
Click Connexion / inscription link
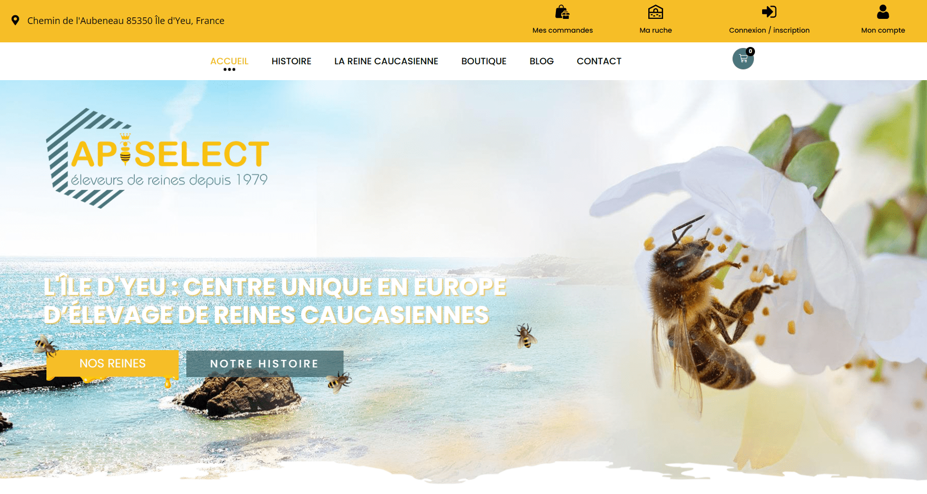click(769, 30)
